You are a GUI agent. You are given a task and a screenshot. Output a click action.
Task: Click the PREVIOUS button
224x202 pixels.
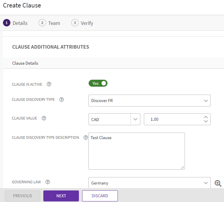click(23, 196)
